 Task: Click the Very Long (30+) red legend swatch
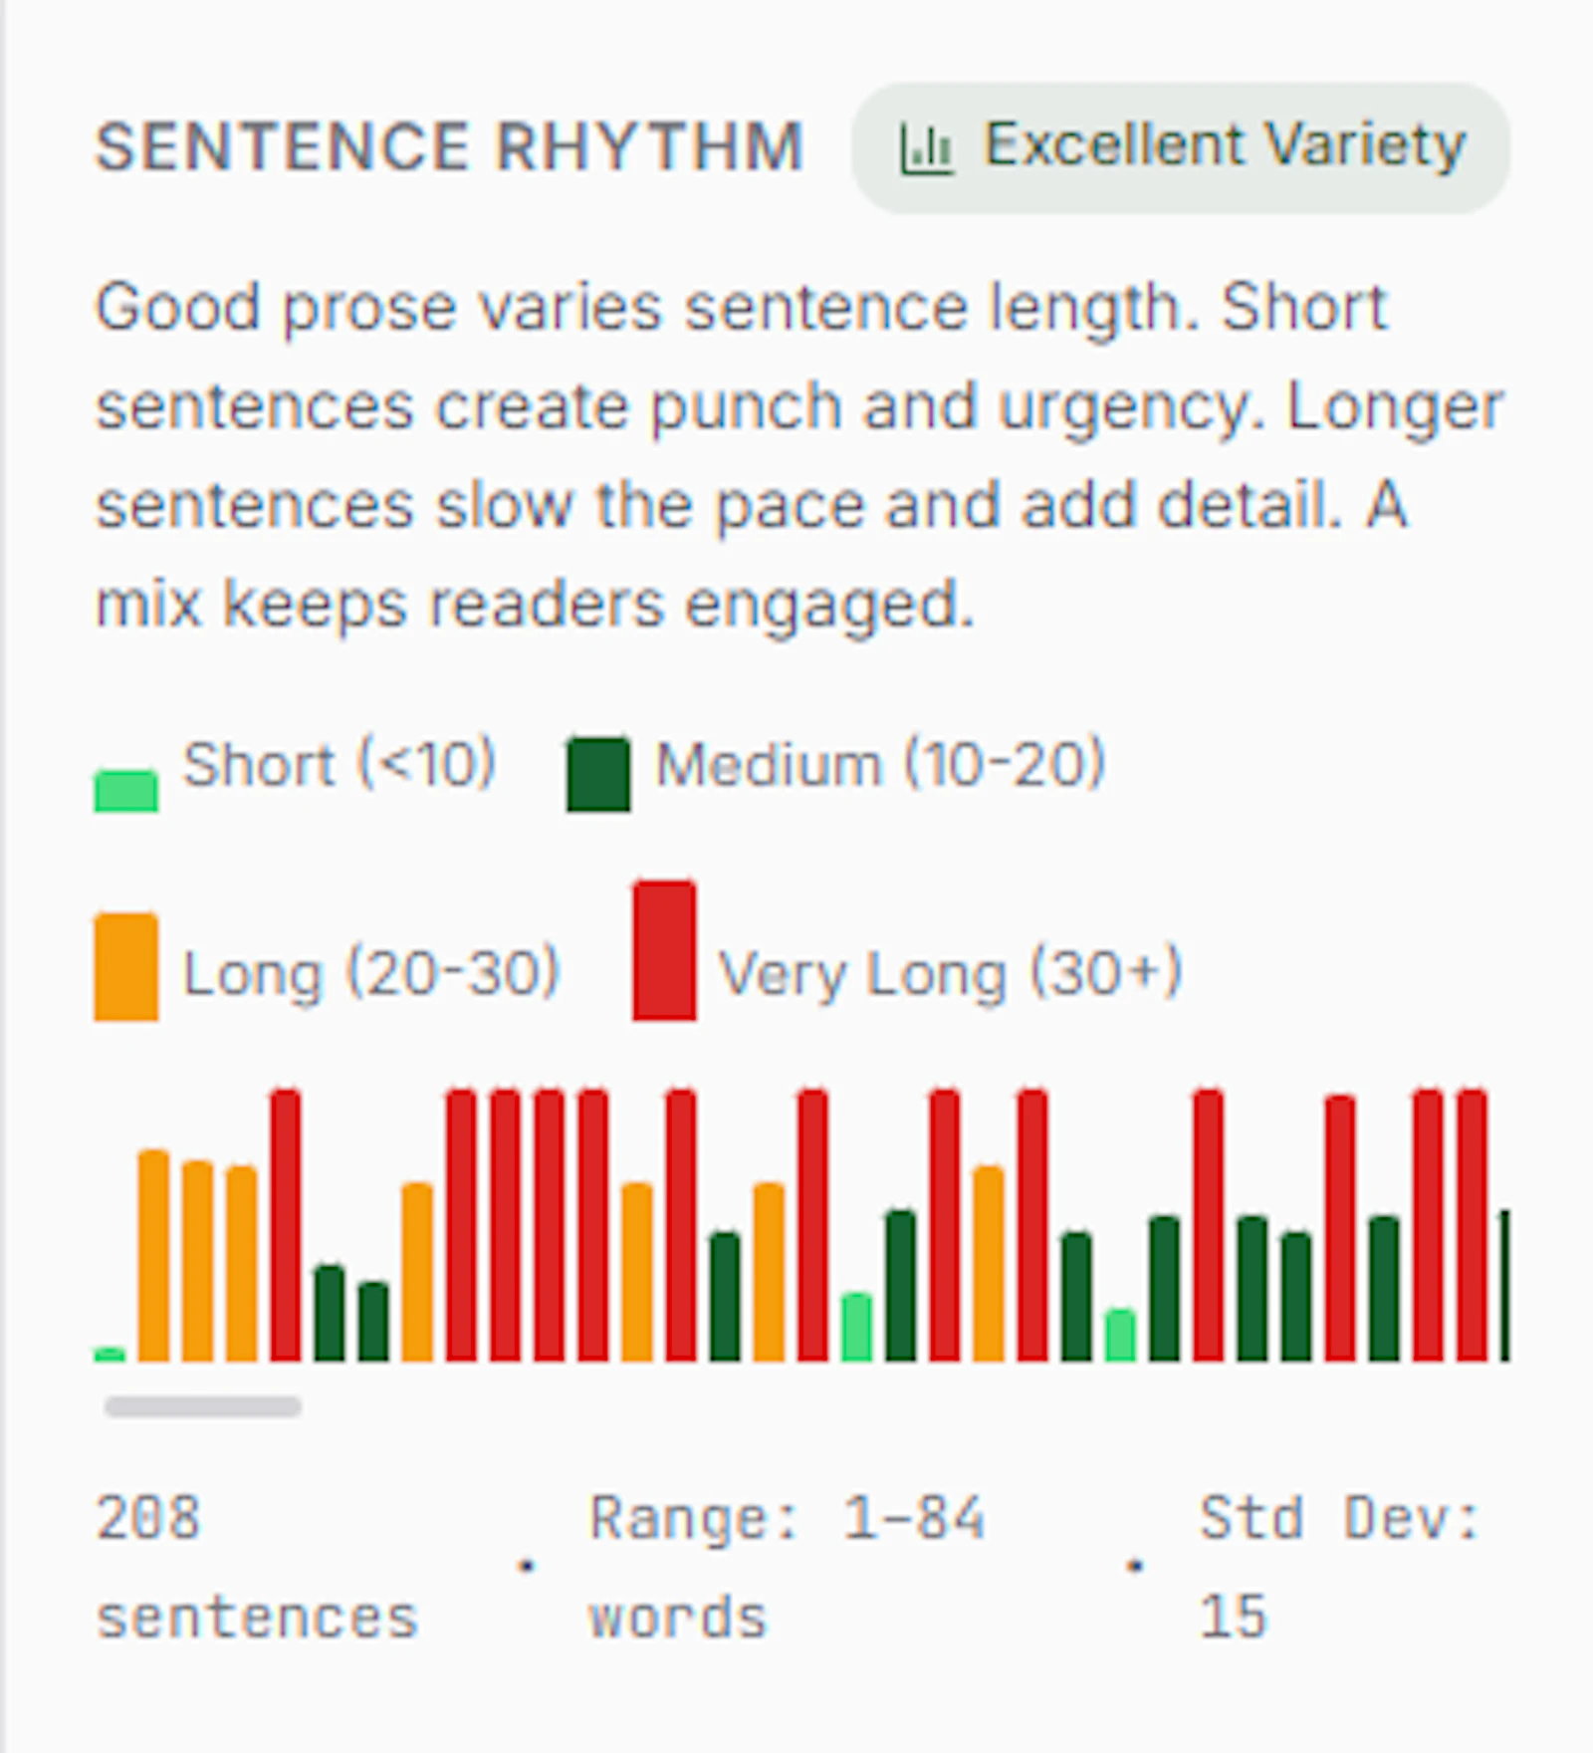(664, 950)
